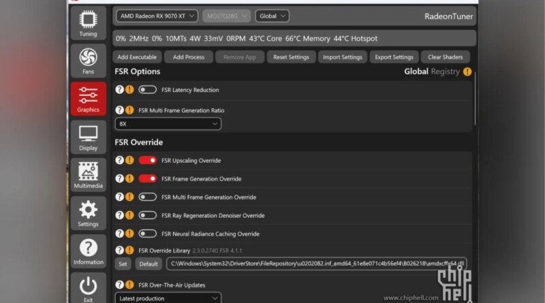This screenshot has width=545, height=303.
Task: Open the Latest production updates dropdown
Action: 168,298
